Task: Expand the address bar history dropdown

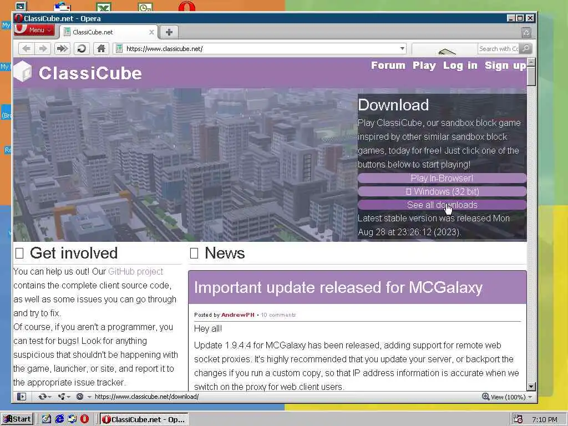Action: pos(402,49)
